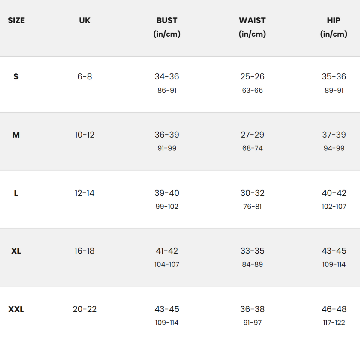360x348 pixels.
Task: Select the S size row label
Action: tap(16, 76)
